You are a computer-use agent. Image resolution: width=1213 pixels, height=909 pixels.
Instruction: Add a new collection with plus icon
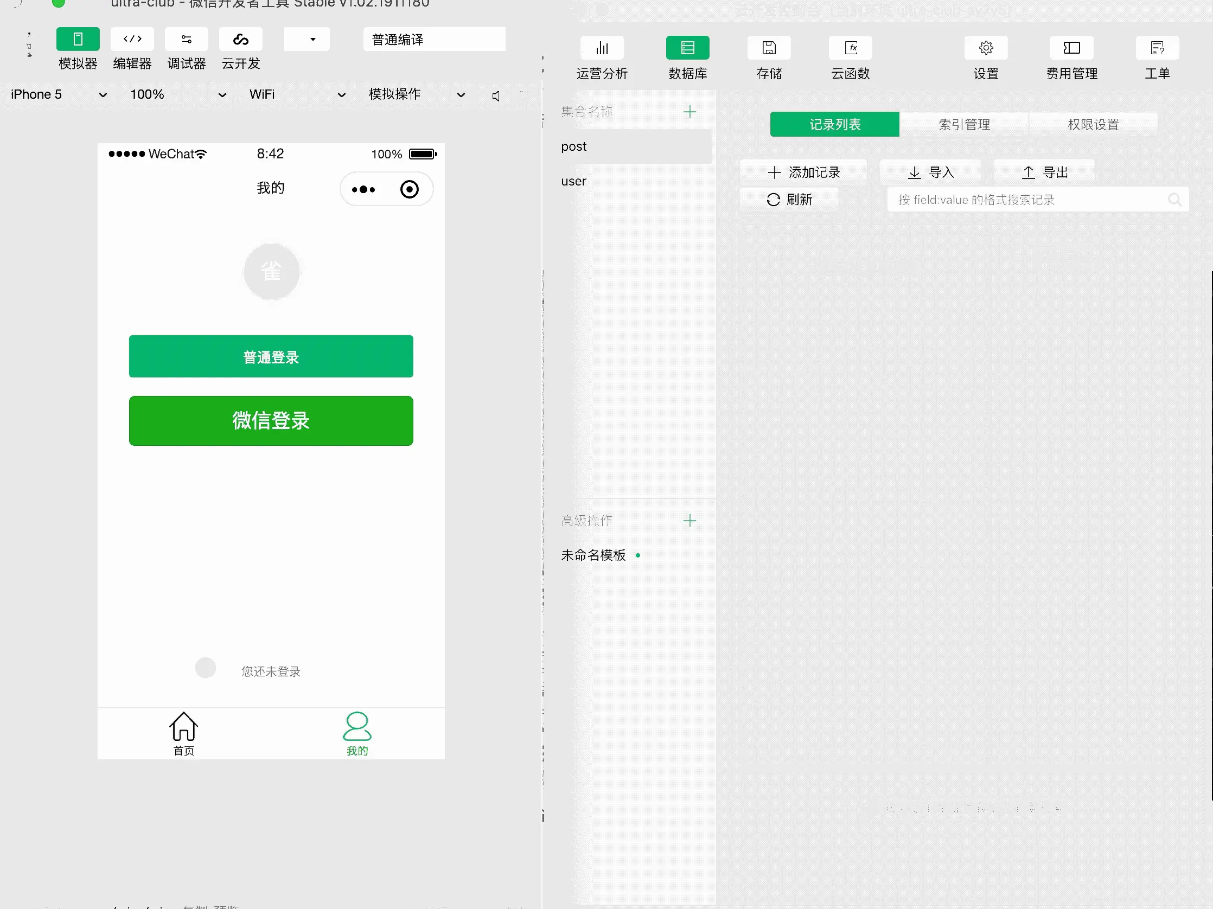[x=690, y=112]
